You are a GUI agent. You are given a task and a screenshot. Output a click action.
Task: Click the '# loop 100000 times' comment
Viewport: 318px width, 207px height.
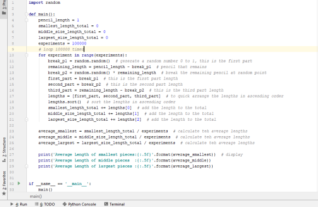click(x=61, y=49)
